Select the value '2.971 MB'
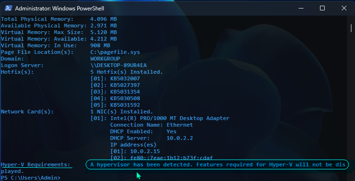The width and height of the screenshot is (355, 181). click(x=104, y=26)
